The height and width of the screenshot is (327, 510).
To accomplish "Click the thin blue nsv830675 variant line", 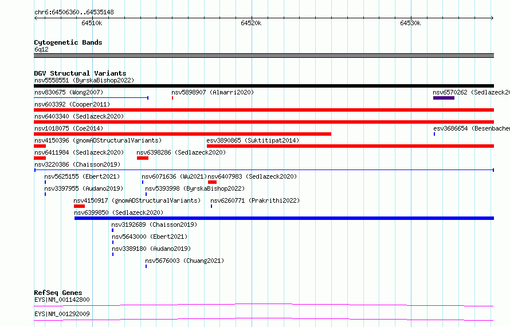I will (x=91, y=98).
